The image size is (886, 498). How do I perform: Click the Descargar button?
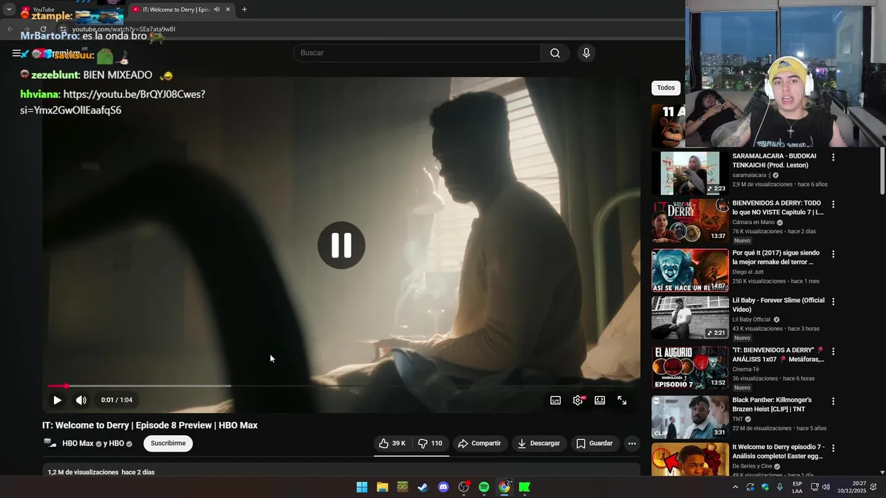click(539, 443)
